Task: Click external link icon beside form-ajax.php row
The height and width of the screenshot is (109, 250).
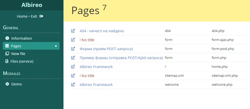Action: tap(73, 40)
